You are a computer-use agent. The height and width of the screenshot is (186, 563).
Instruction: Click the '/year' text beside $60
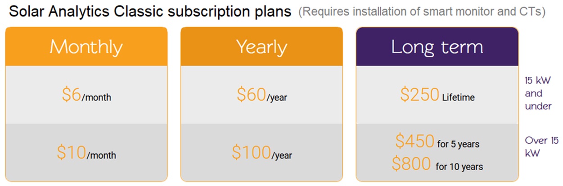pos(277,97)
